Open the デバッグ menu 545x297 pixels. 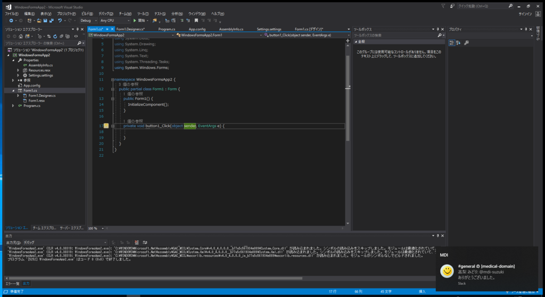106,14
